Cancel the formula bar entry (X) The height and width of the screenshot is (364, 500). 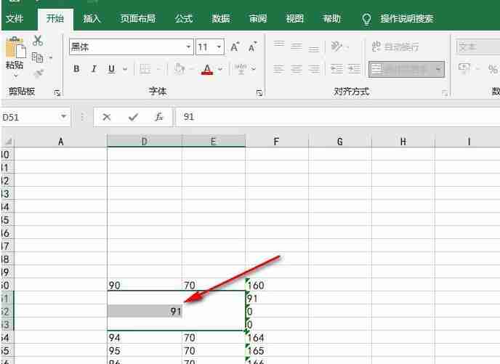107,117
